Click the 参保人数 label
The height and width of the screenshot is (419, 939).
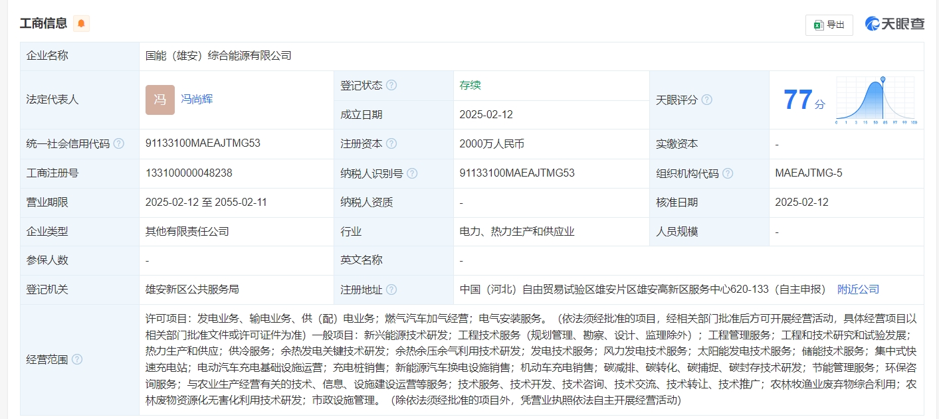pos(47,260)
